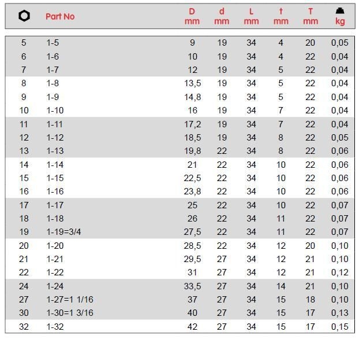Click the hexagon socket size icon

(x=24, y=16)
